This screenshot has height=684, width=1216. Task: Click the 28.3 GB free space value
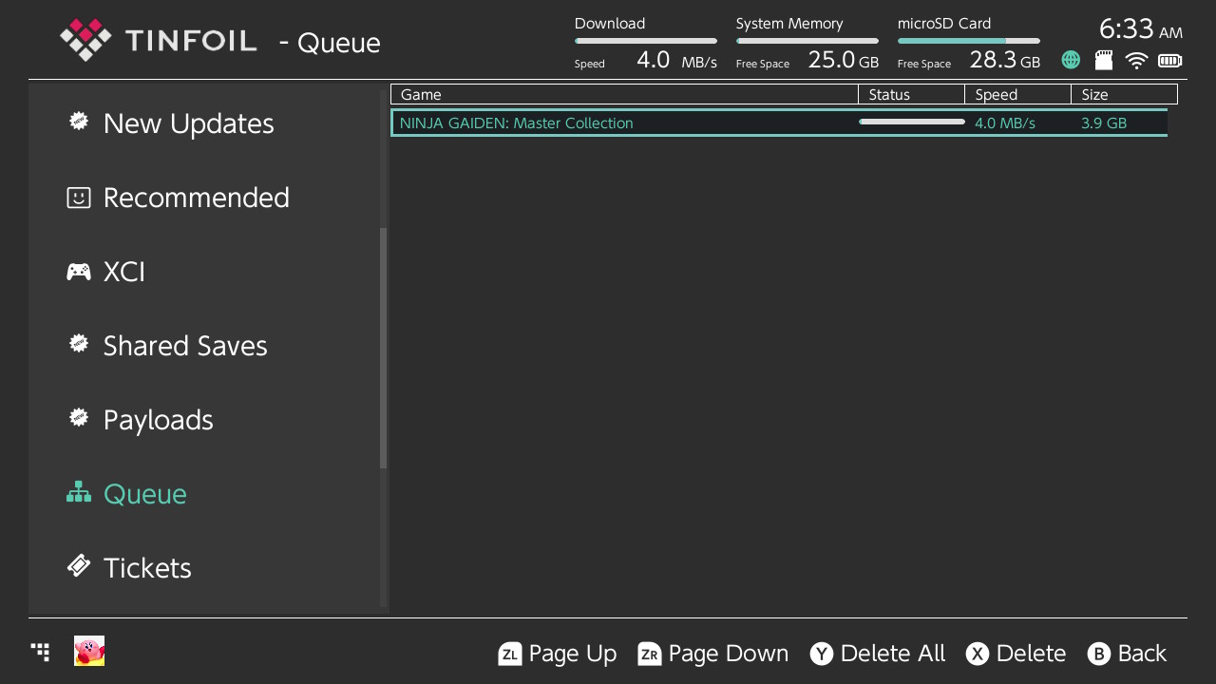pos(1005,60)
